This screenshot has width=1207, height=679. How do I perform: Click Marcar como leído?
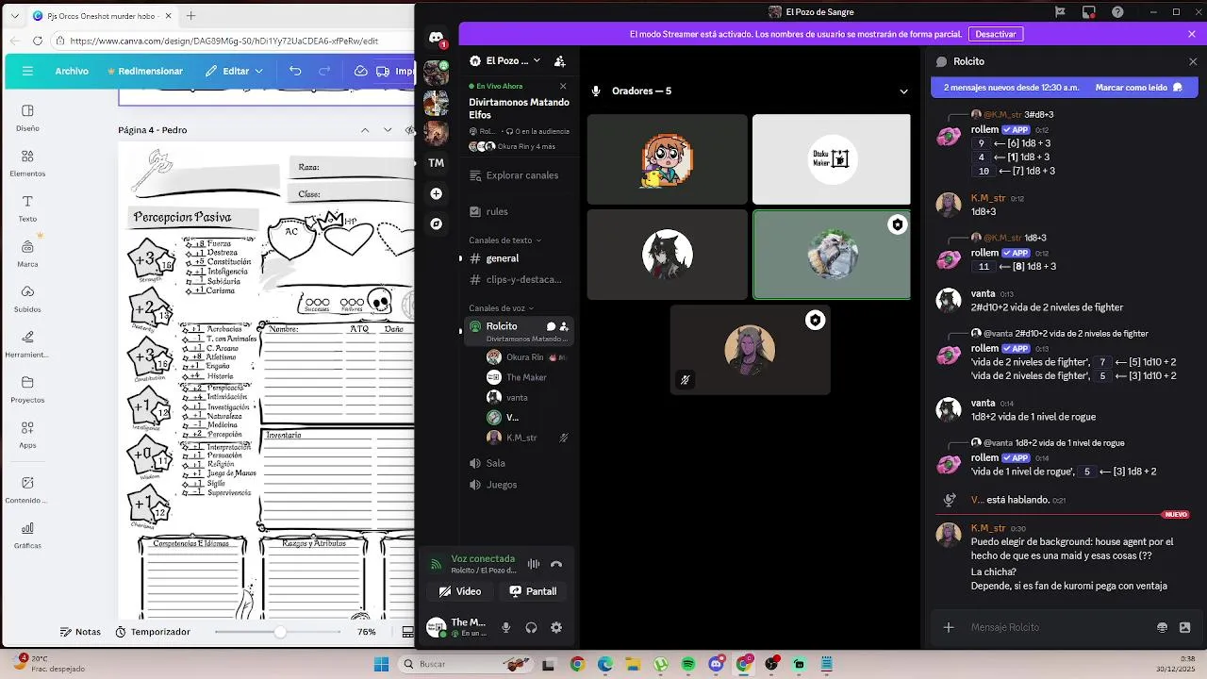pyautogui.click(x=1138, y=88)
